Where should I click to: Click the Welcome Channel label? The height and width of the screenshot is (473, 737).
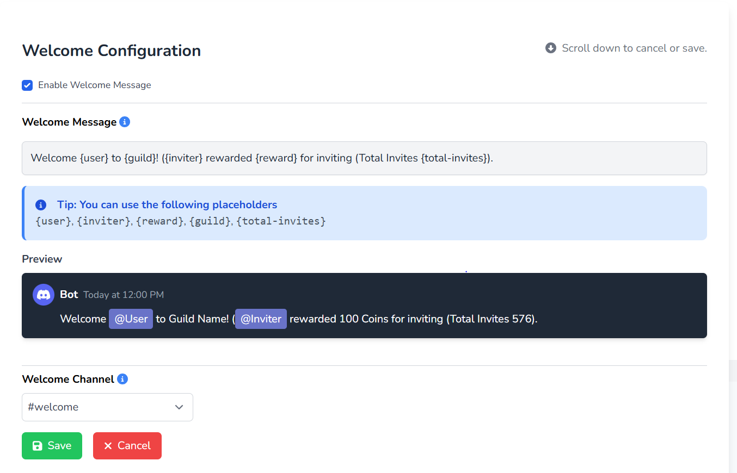click(x=68, y=379)
